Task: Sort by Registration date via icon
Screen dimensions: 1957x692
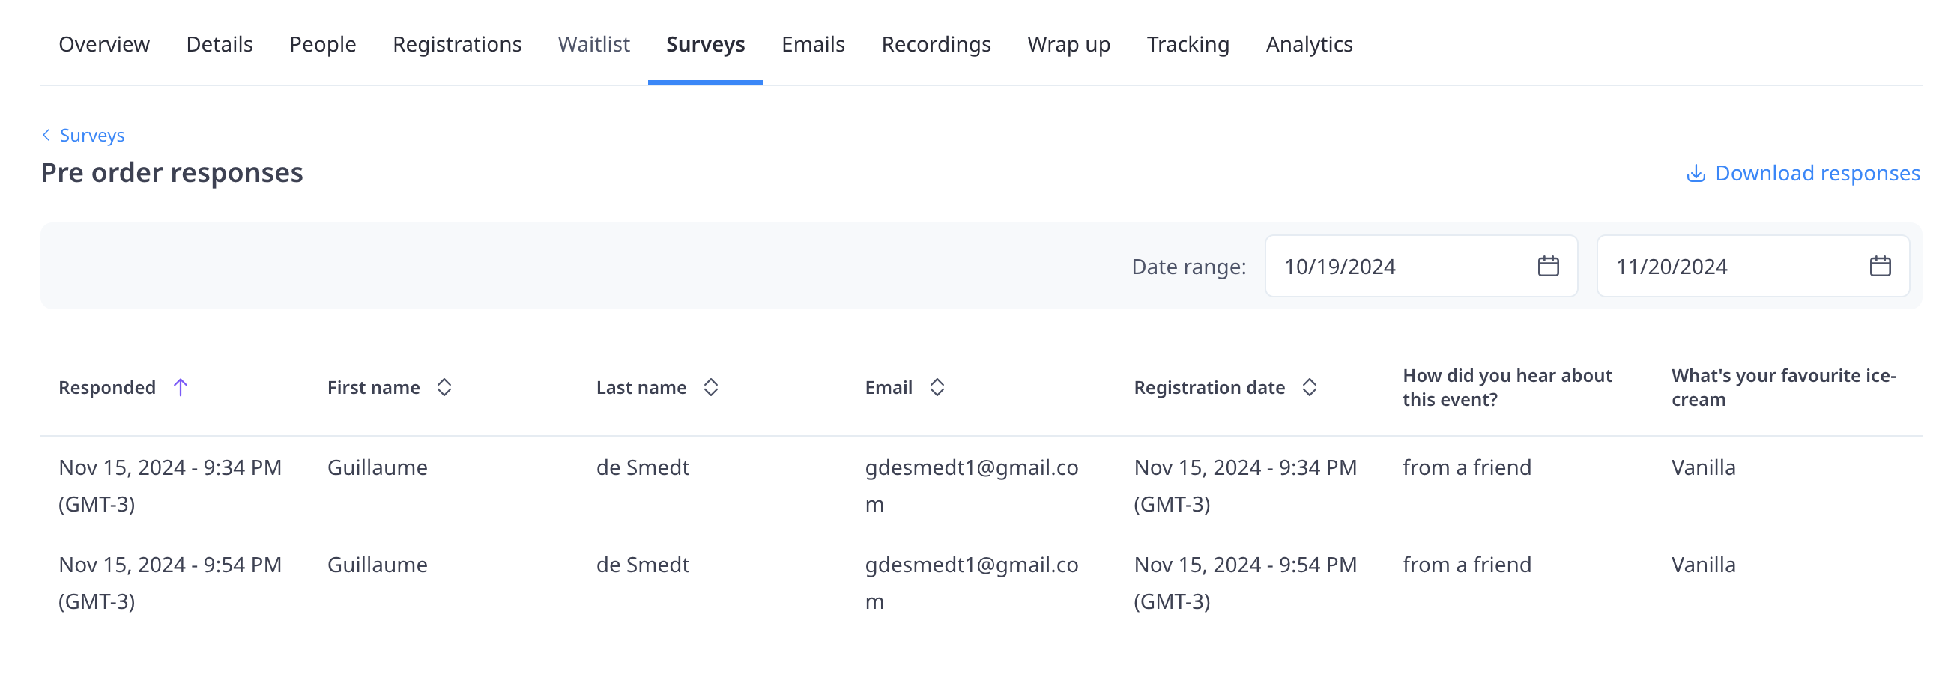Action: tap(1309, 387)
